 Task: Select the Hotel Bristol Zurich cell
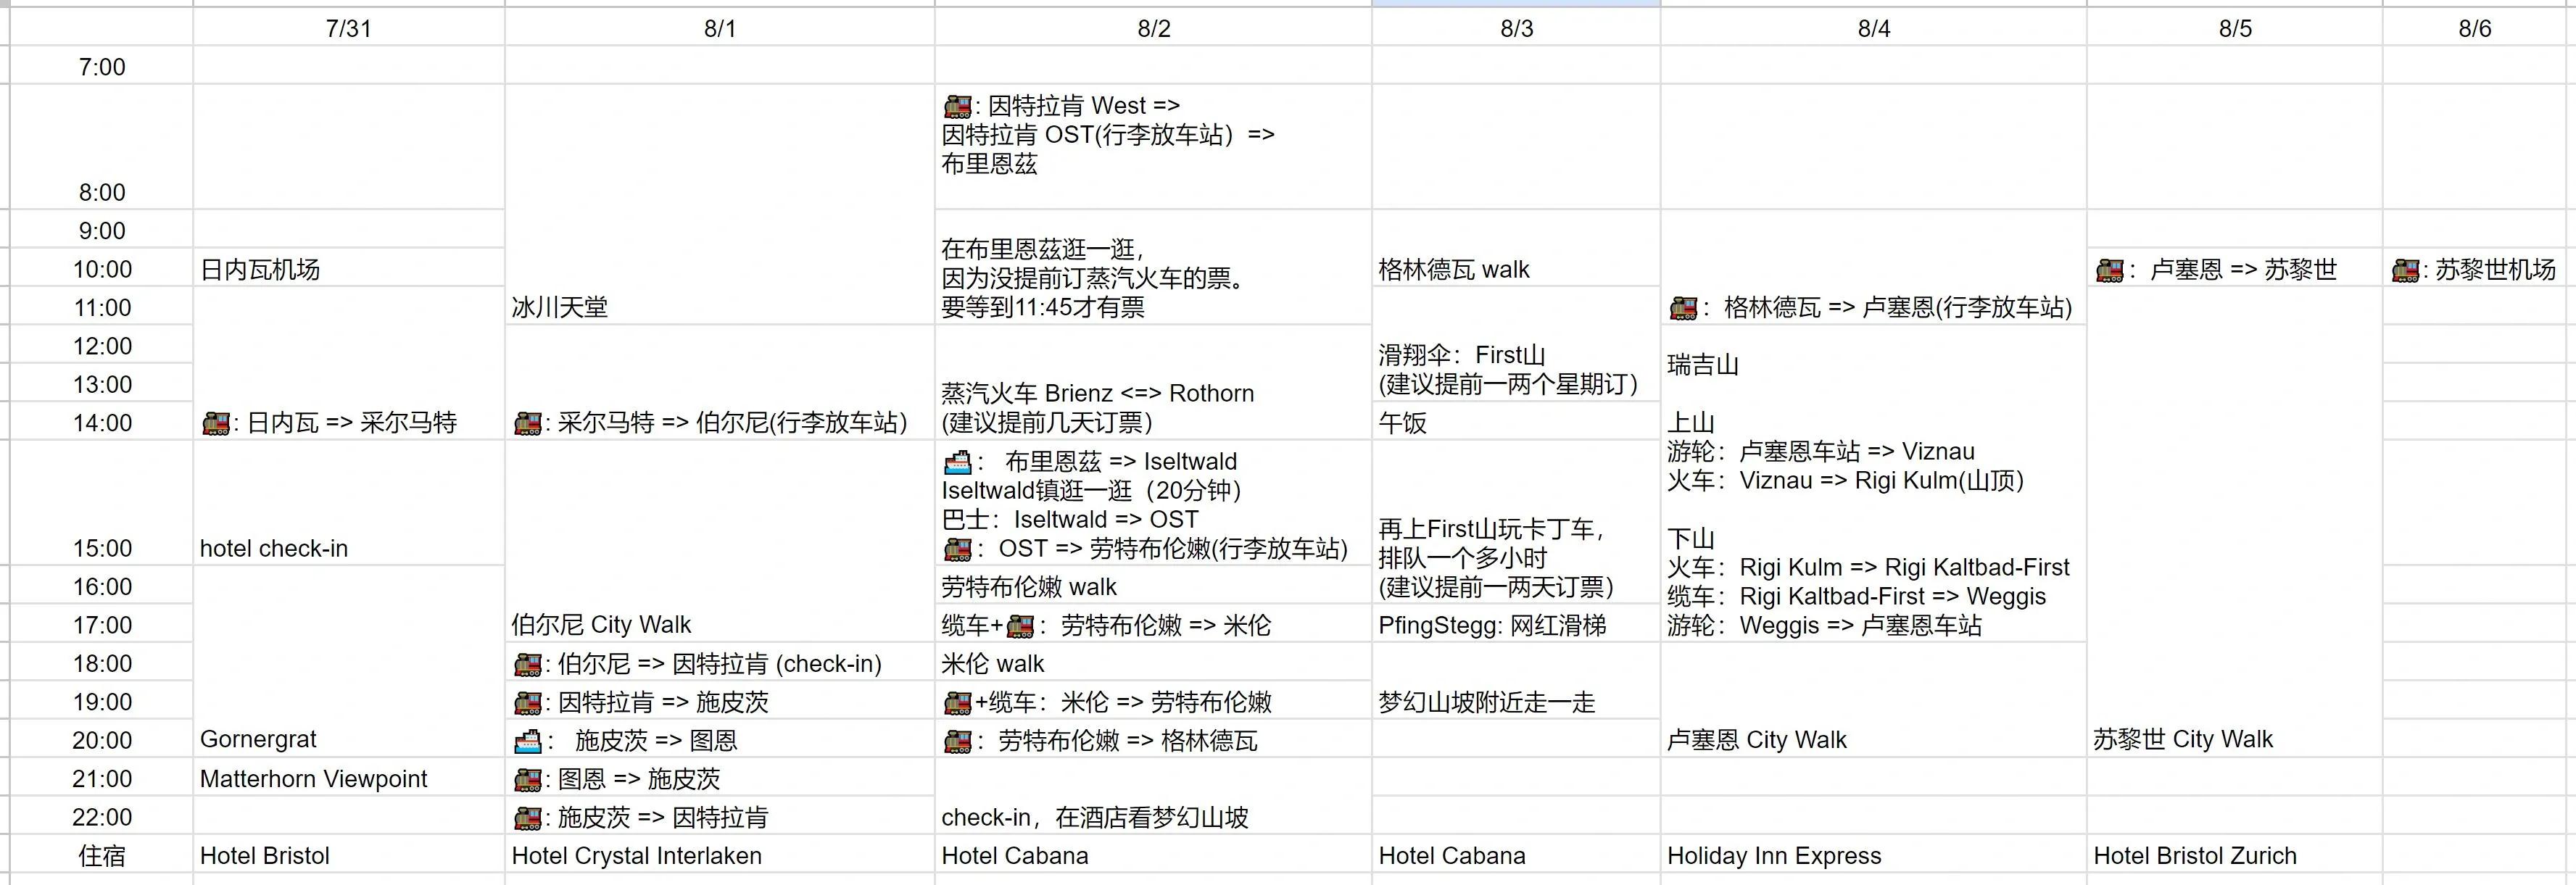[2194, 856]
